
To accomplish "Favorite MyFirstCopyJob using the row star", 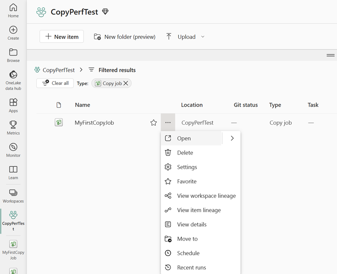I will (x=154, y=123).
